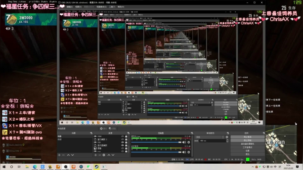Undock the Audio Mixer panel float icon

tap(192, 133)
